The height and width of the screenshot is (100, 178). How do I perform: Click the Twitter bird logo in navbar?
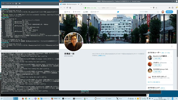coord(118,12)
